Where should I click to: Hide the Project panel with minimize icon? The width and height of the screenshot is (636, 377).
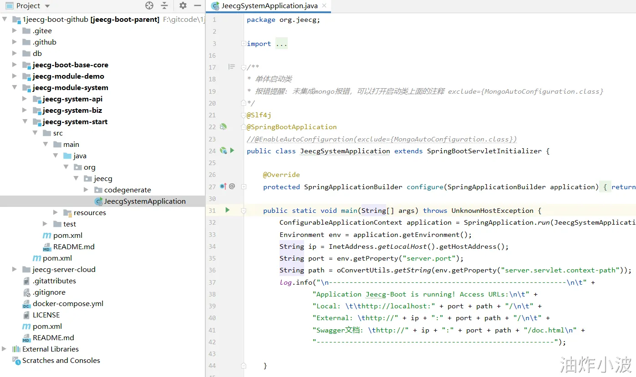click(197, 5)
